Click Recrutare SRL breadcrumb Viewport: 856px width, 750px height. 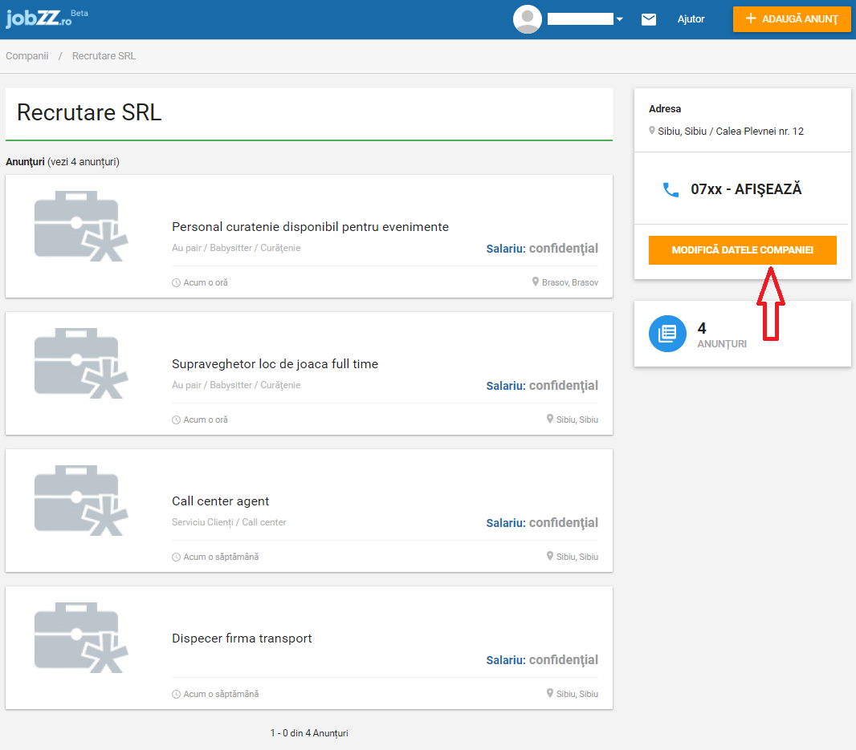point(104,55)
